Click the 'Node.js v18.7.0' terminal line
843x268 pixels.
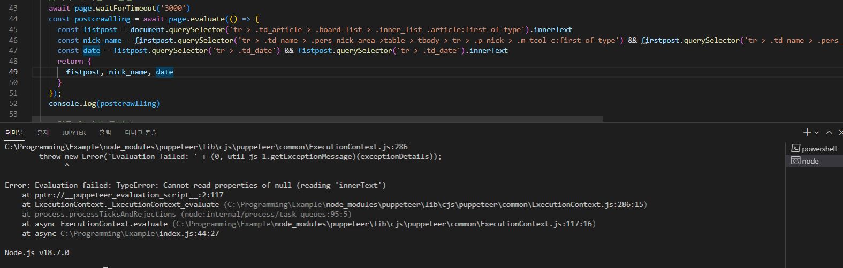37,252
